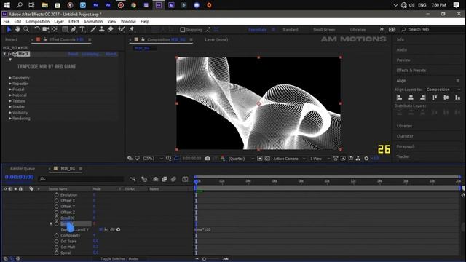Switch to the Project panel tab
The image size is (466, 262).
[12, 39]
